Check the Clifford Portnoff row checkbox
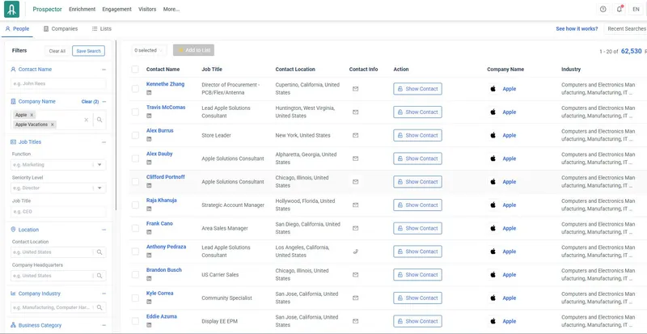Screen dimensions: 647x334 (x=135, y=182)
